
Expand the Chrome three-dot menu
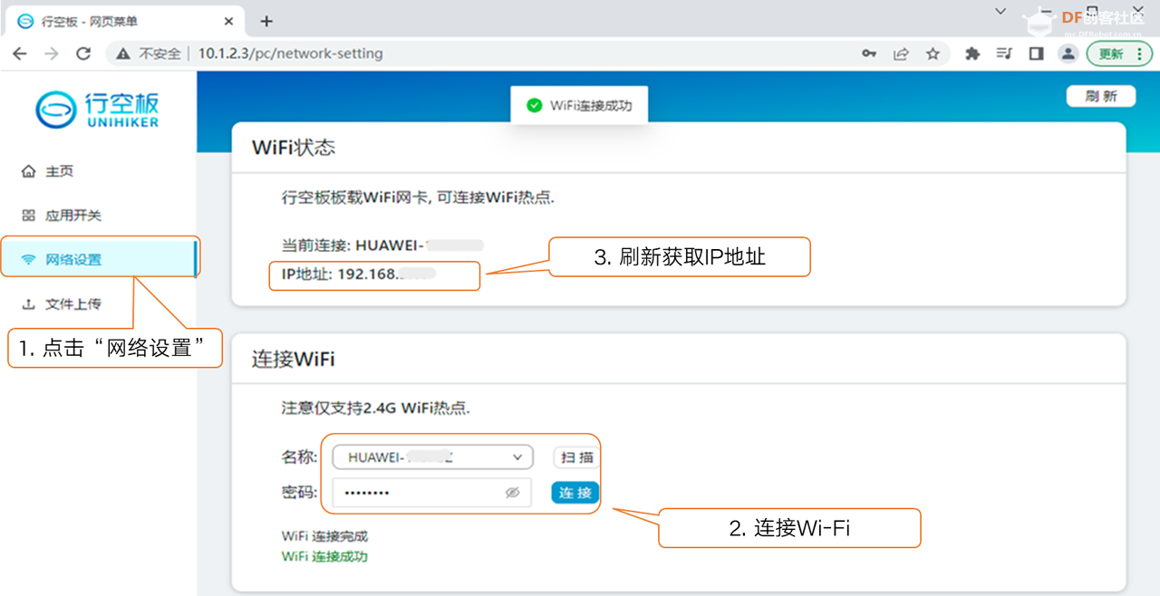[1141, 53]
